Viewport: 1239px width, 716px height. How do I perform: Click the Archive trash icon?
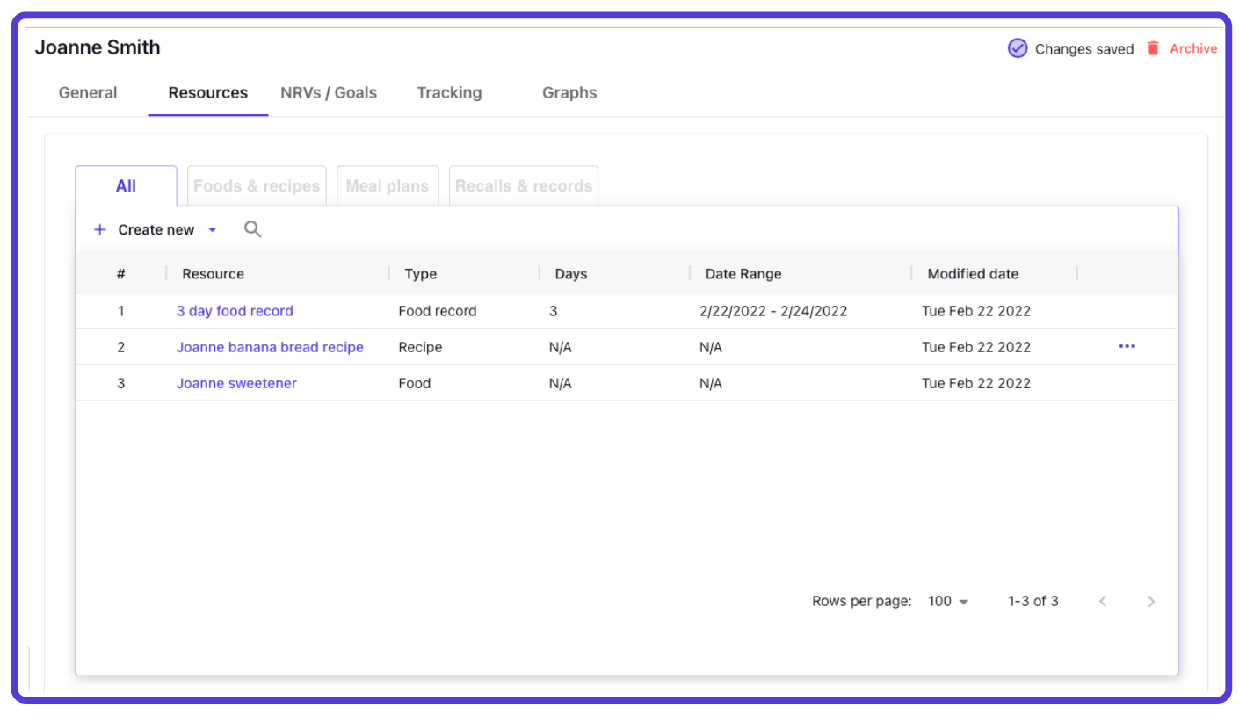pos(1154,48)
